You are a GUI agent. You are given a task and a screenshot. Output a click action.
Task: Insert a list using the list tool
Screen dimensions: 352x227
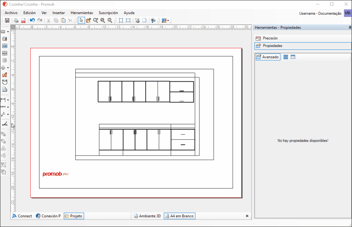point(4,60)
